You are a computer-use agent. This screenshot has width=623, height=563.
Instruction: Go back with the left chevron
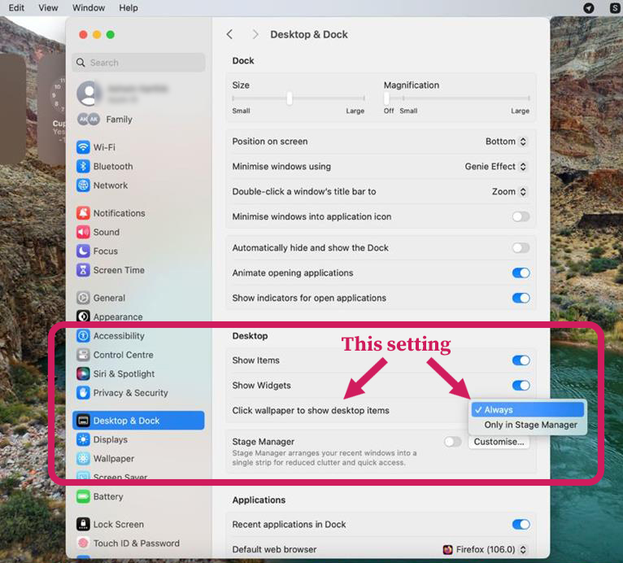(229, 34)
